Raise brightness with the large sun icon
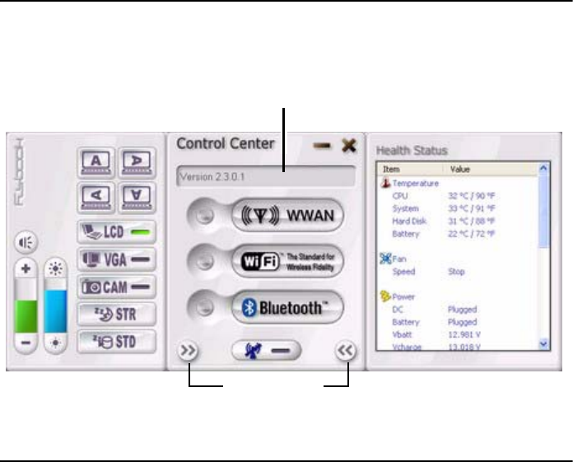 (x=55, y=269)
